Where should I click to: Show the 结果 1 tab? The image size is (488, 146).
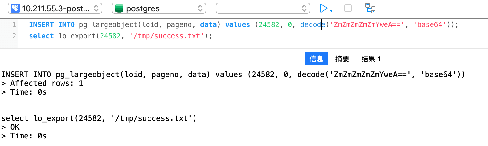pos(371,59)
